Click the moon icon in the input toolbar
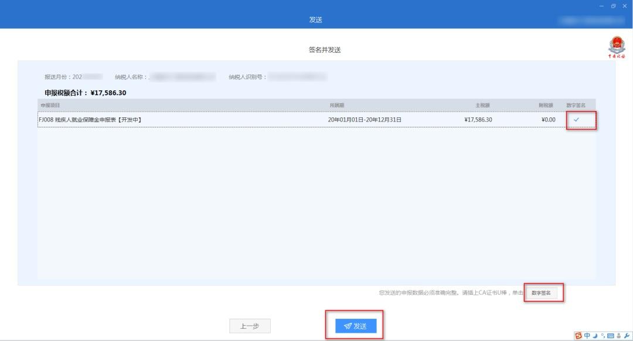Screen dimensions: 633x341 tap(595, 336)
